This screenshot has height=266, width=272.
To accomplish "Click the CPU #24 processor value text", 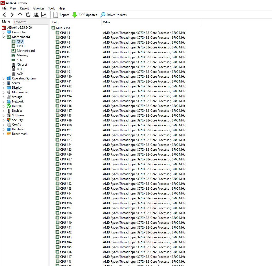I will pos(144,145).
